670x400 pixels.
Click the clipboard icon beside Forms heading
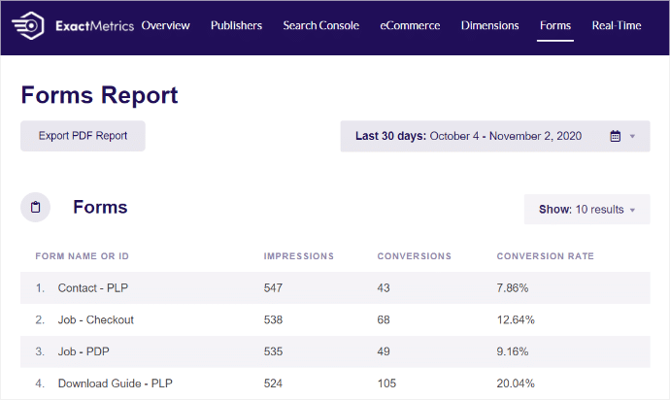tap(36, 207)
